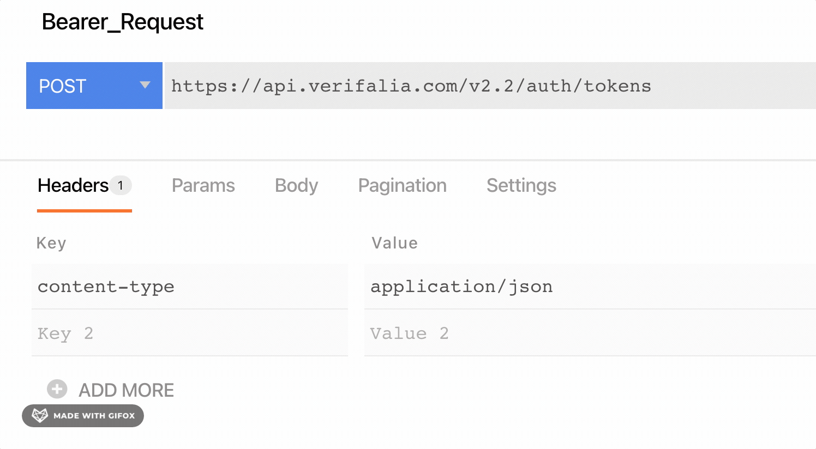Focus the request URL input field
Viewport: 816px width, 449px height.
pos(489,86)
